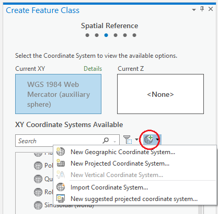This screenshot has height=214, width=218.
Task: Pin the Create Feature Class pane
Action: click(x=202, y=9)
